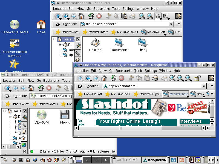The width and height of the screenshot is (219, 164).
Task: Click the lock screen button on the panel
Action: click(174, 160)
